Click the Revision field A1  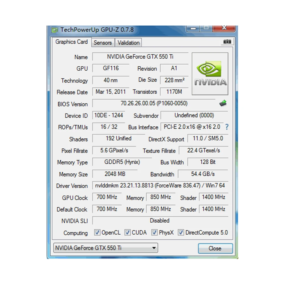pos(174,68)
